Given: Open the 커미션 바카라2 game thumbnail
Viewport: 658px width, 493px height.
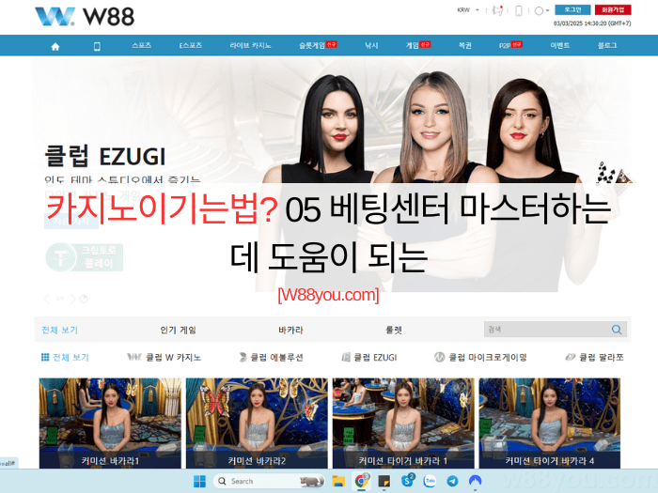Looking at the screenshot, I should coord(257,423).
